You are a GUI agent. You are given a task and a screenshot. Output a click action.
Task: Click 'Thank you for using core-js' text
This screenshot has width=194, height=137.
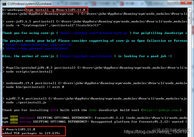[x=28, y=33]
